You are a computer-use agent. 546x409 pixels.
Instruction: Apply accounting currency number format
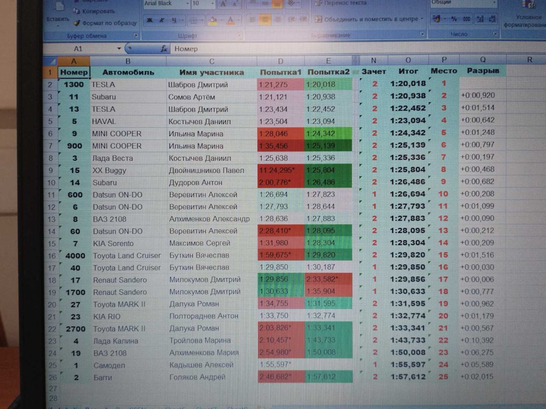coord(437,19)
